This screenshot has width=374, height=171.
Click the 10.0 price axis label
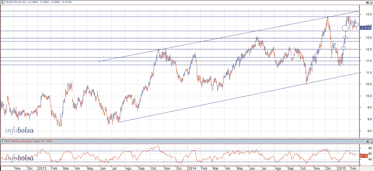pos(369,96)
